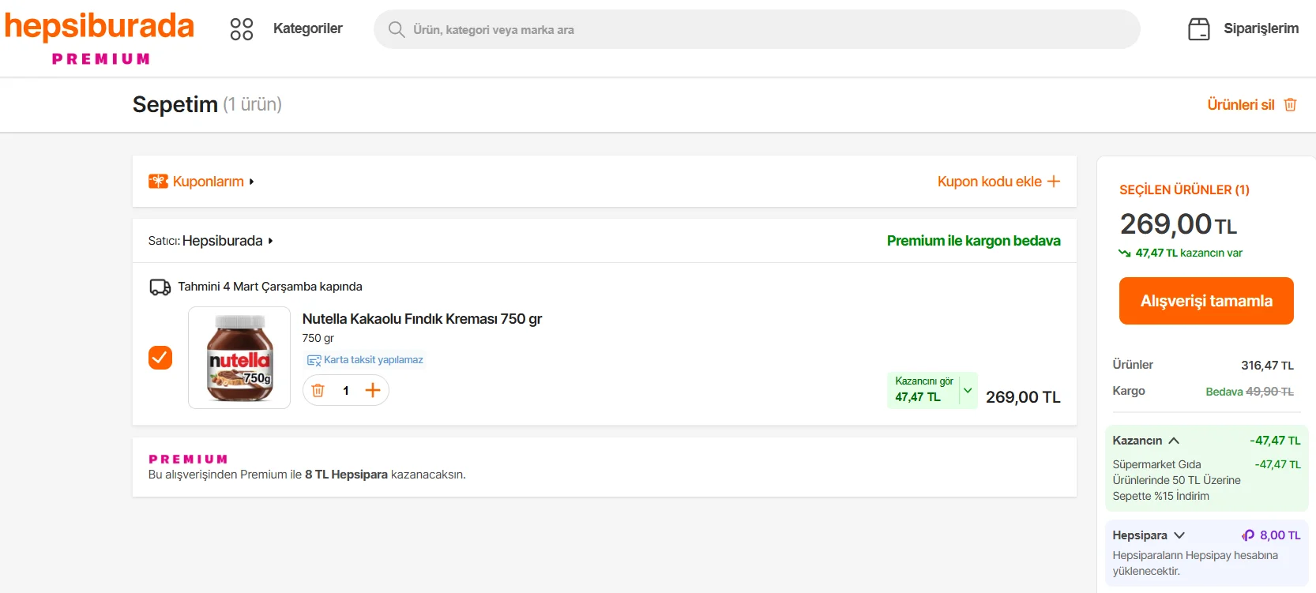Image resolution: width=1316 pixels, height=593 pixels.
Task: Expand the Kazancını gör dropdown arrow
Action: (x=968, y=390)
